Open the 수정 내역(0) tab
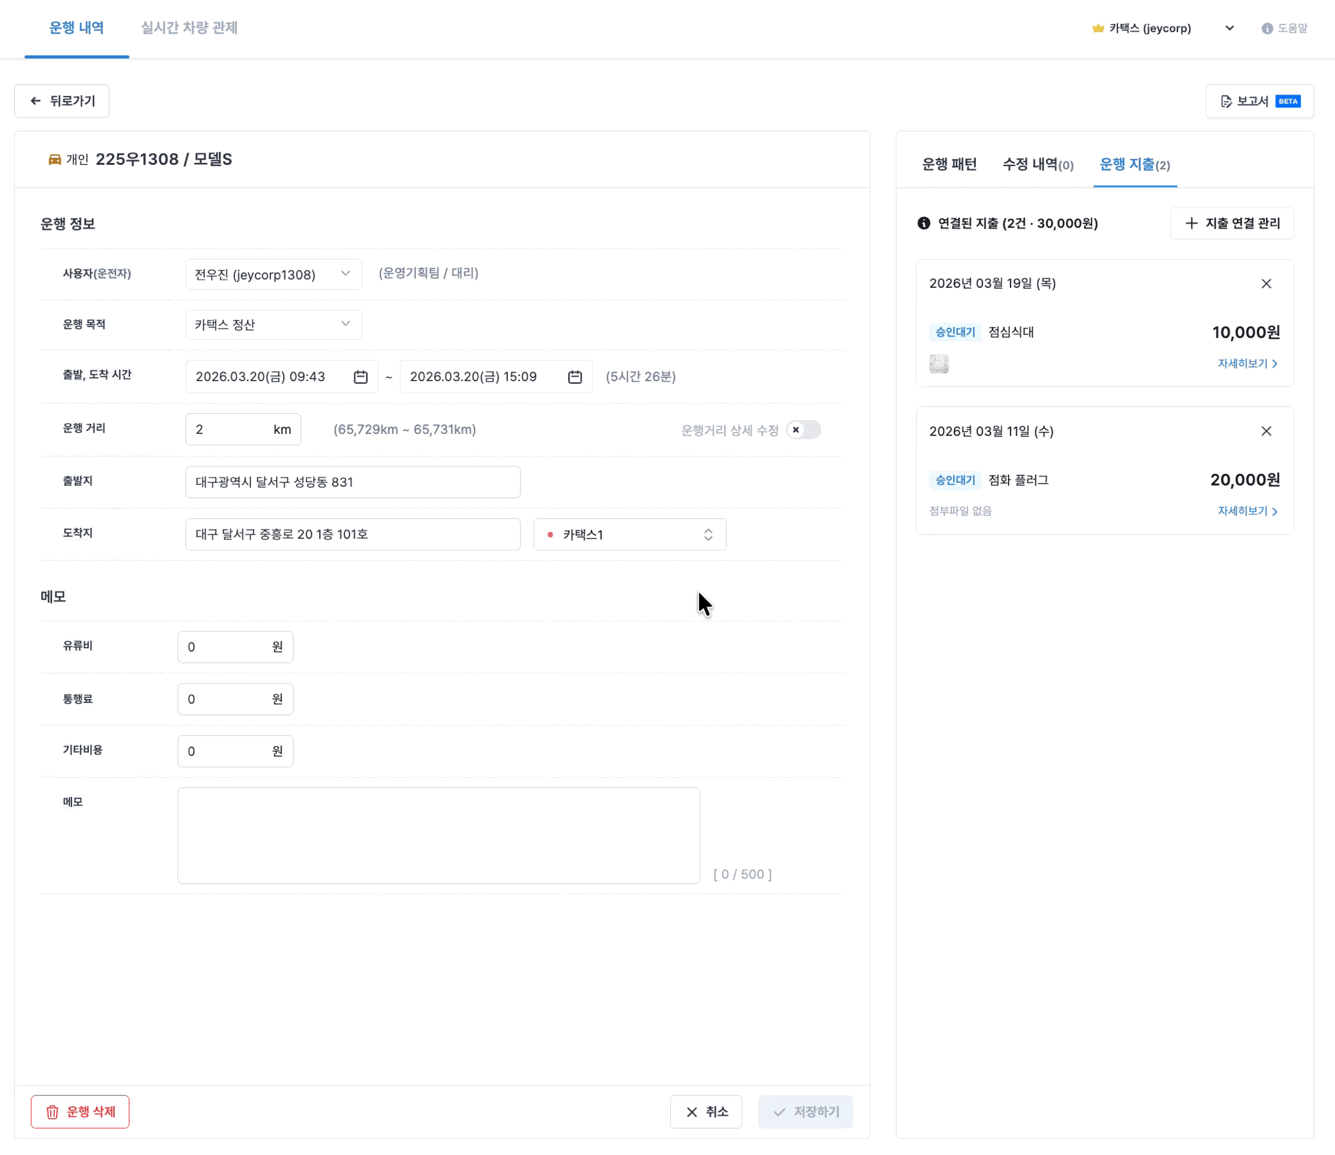Image resolution: width=1335 pixels, height=1155 pixels. click(x=1037, y=164)
